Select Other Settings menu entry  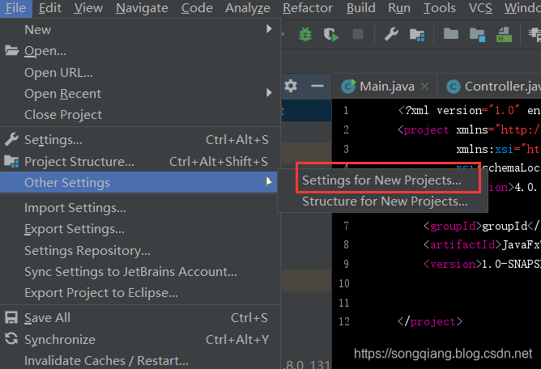pos(138,182)
